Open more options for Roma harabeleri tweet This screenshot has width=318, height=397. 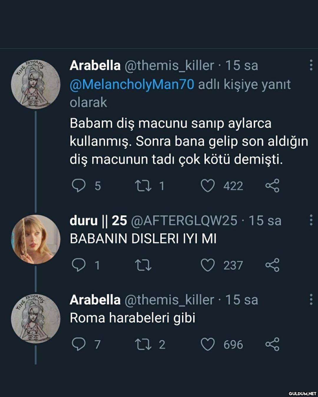click(x=311, y=299)
